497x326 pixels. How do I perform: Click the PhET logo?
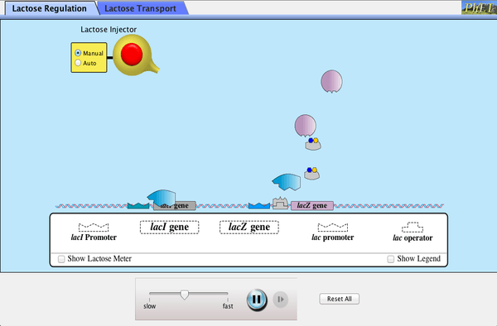point(479,7)
